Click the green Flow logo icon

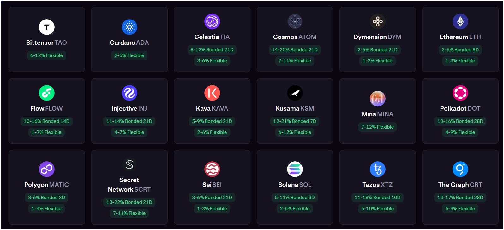tap(47, 93)
